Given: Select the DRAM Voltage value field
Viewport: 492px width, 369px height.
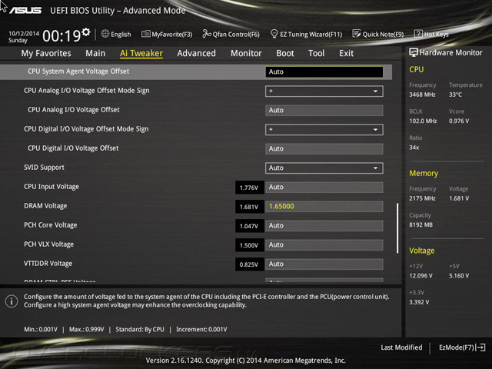Looking at the screenshot, I should (x=324, y=207).
